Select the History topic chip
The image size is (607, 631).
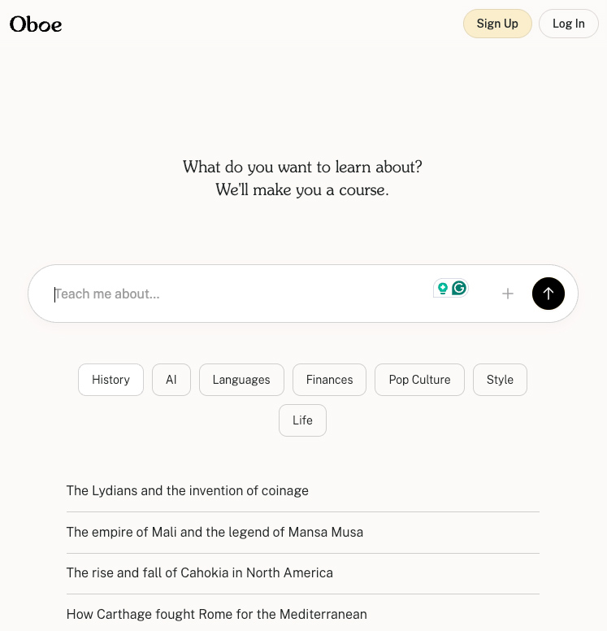point(111,380)
